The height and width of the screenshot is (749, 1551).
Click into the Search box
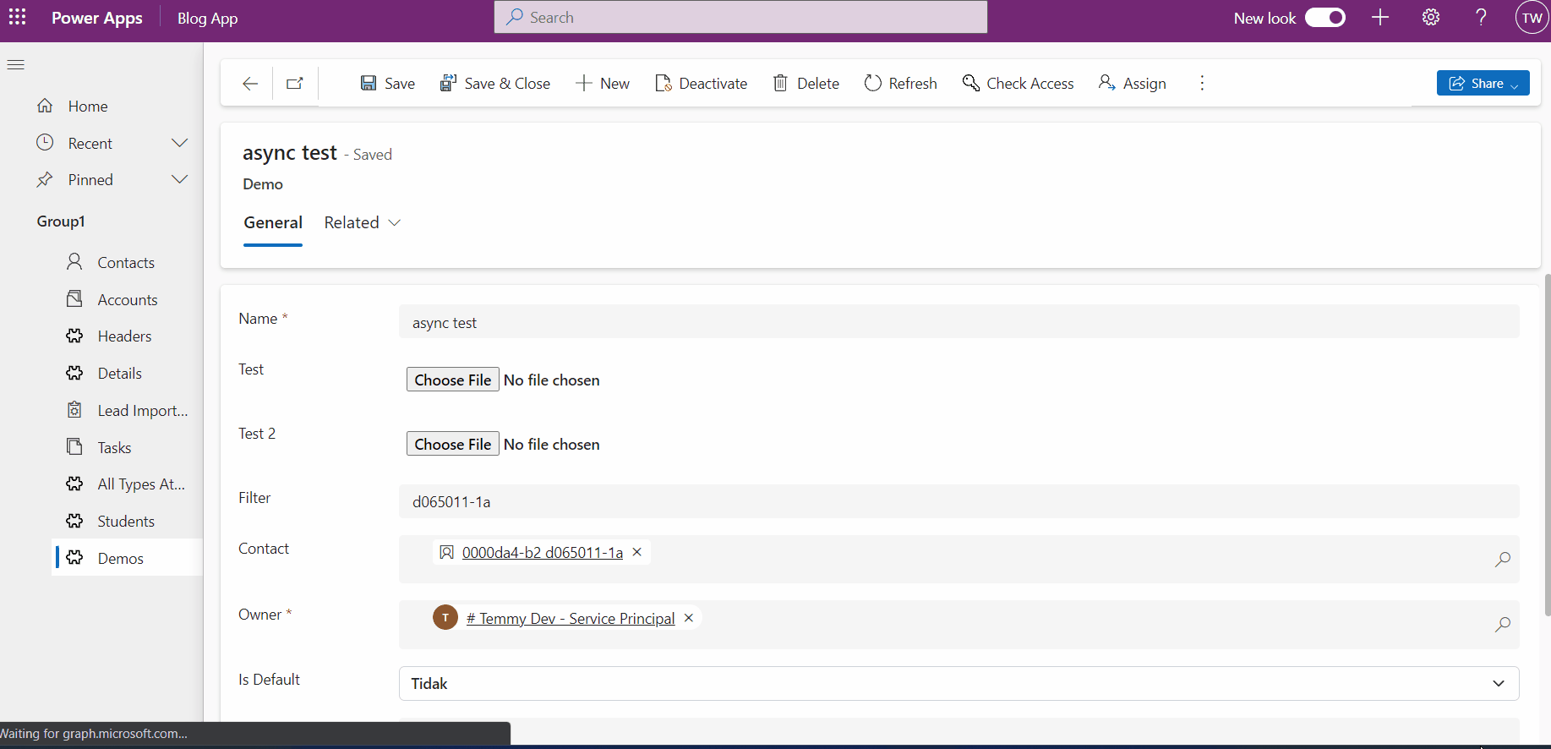740,17
